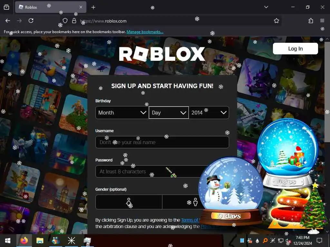Open File Explorer from the taskbar

(x=40, y=241)
